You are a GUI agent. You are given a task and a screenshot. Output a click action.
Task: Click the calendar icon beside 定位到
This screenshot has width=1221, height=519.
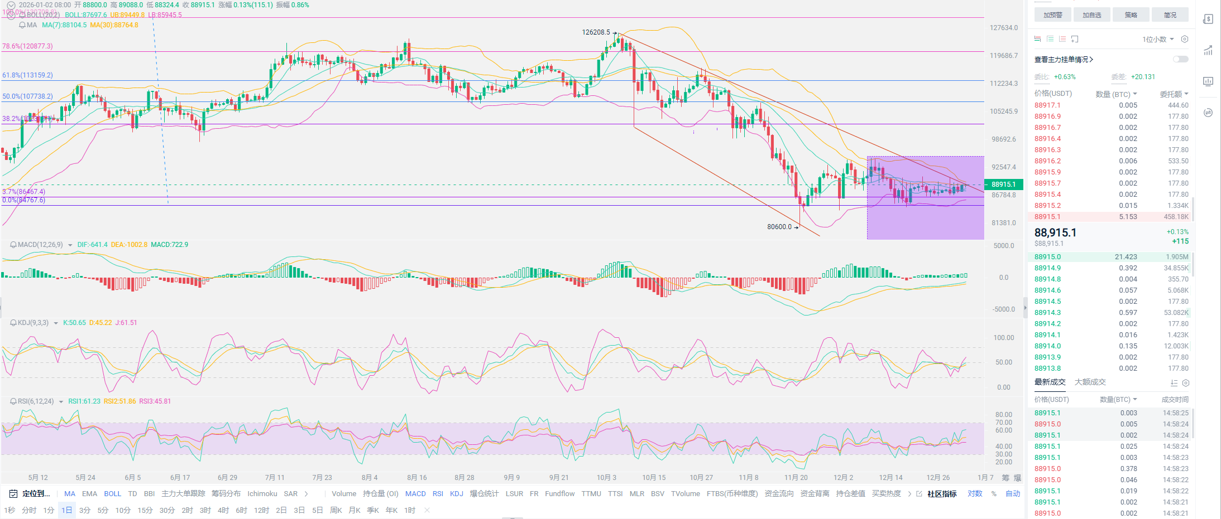[13, 494]
